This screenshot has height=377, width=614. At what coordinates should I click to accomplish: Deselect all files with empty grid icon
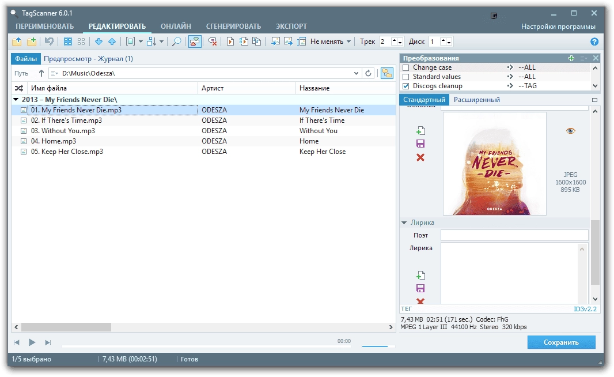point(81,42)
